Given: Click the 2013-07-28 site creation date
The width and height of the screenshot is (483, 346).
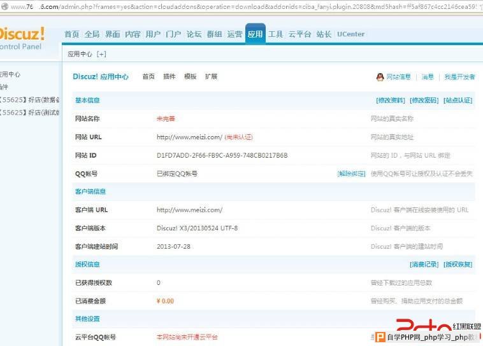Looking at the screenshot, I should coord(173,246).
